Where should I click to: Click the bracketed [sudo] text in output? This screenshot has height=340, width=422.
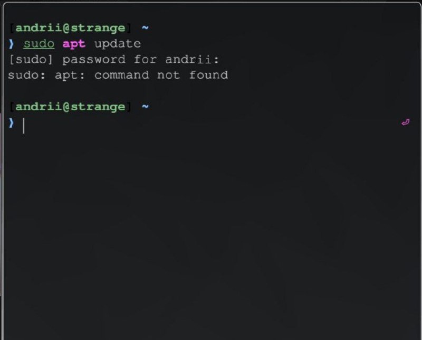pos(31,60)
